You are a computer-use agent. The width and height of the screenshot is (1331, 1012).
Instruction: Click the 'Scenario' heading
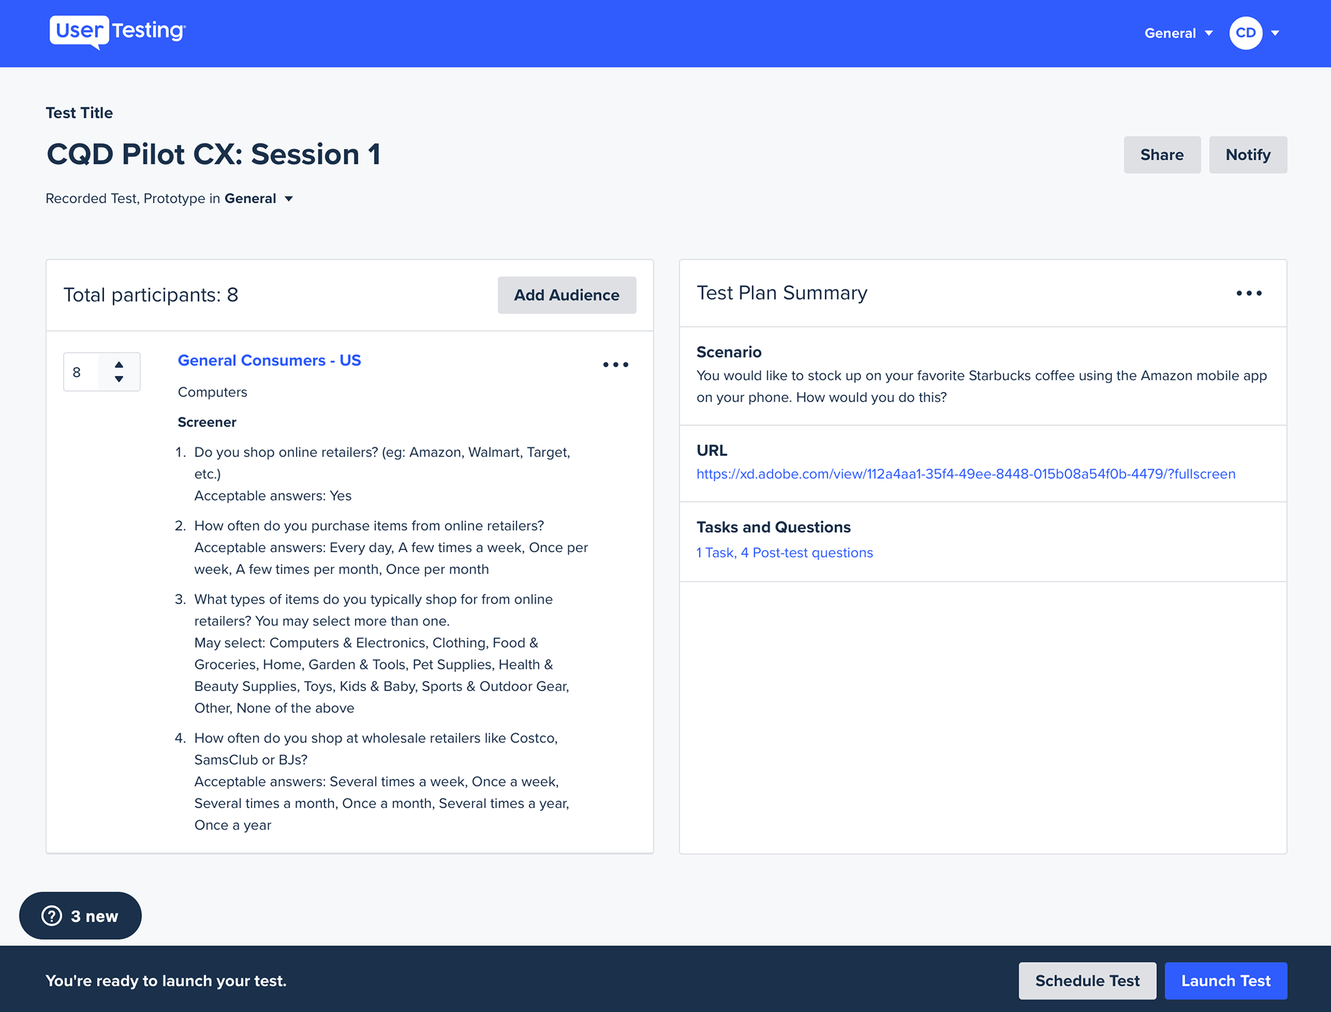coord(729,352)
